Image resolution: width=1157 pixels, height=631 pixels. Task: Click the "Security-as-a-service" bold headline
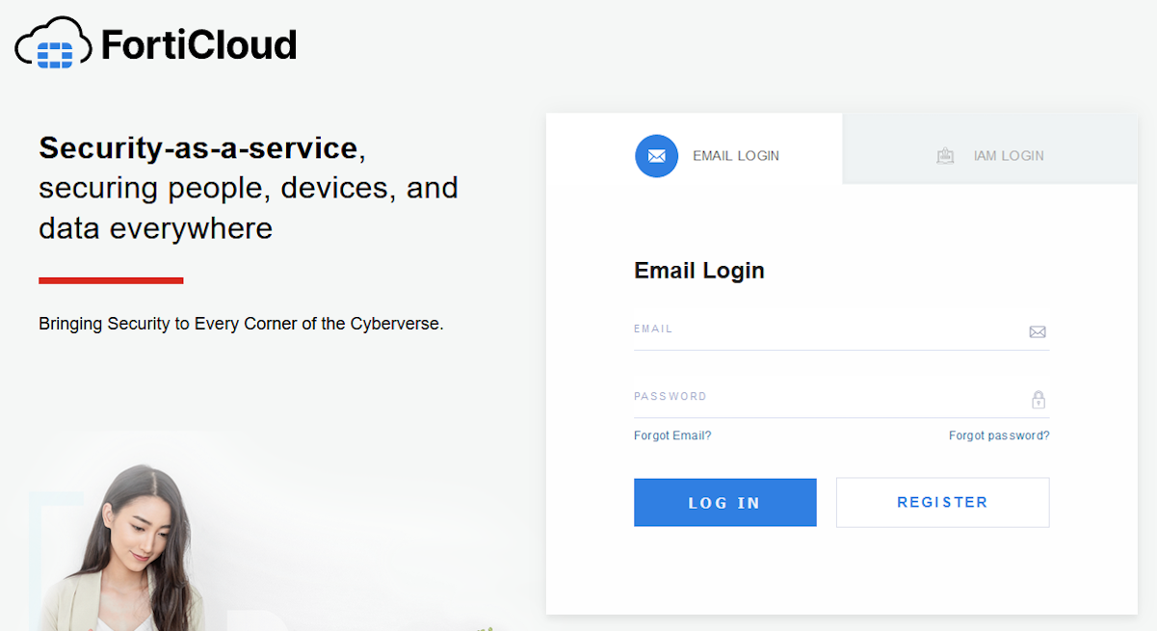[x=198, y=148]
